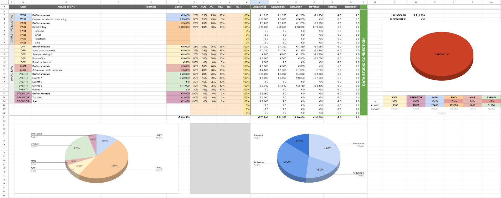The height and width of the screenshot is (198, 501).
Task: Click the 'CDC' header cell
Action: point(23,7)
